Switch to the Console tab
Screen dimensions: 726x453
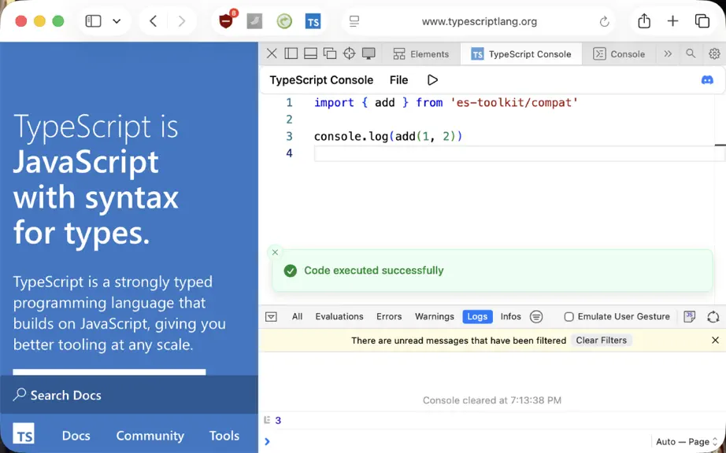(619, 54)
